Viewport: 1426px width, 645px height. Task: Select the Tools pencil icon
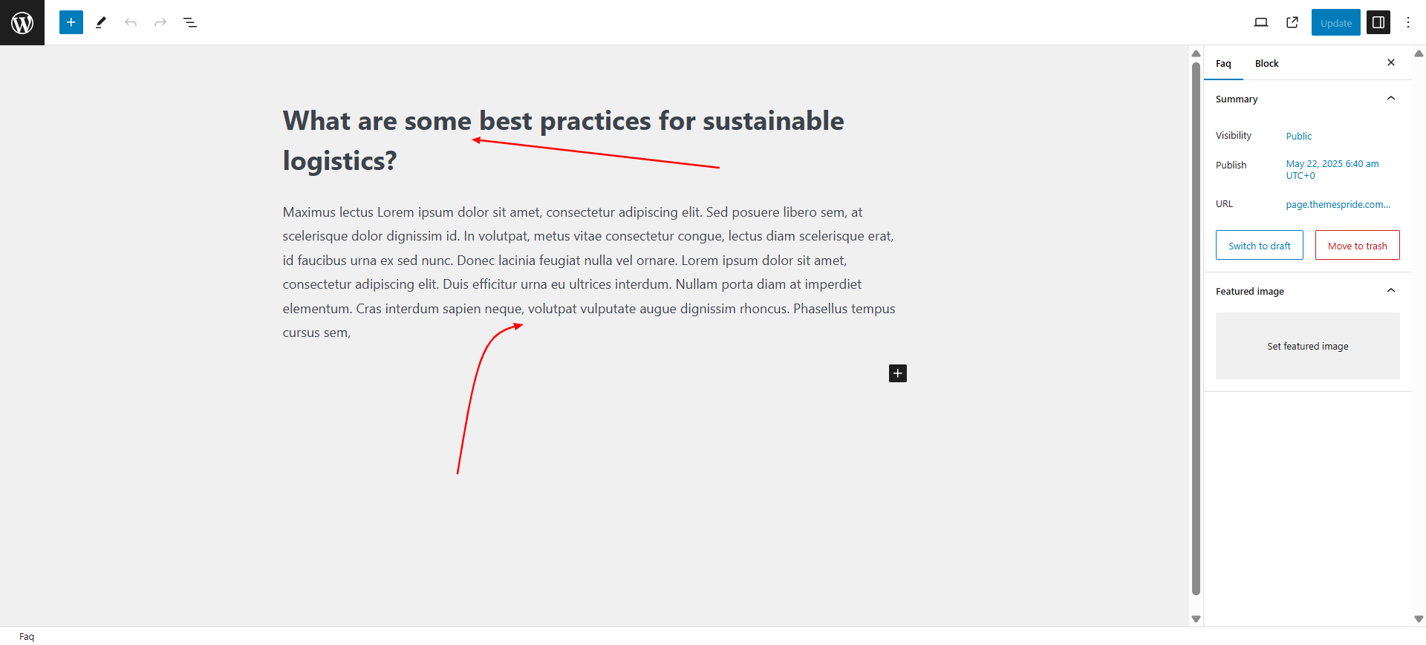(101, 22)
